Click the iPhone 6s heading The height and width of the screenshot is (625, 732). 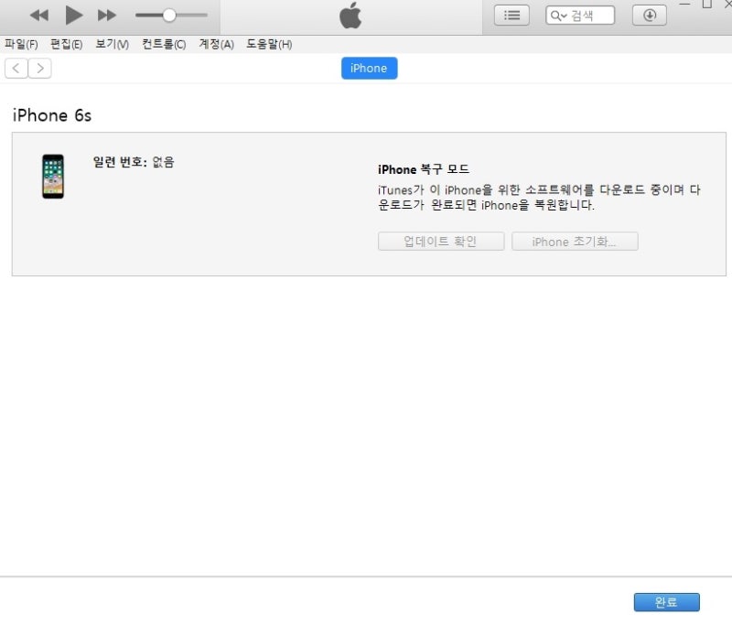(x=52, y=115)
